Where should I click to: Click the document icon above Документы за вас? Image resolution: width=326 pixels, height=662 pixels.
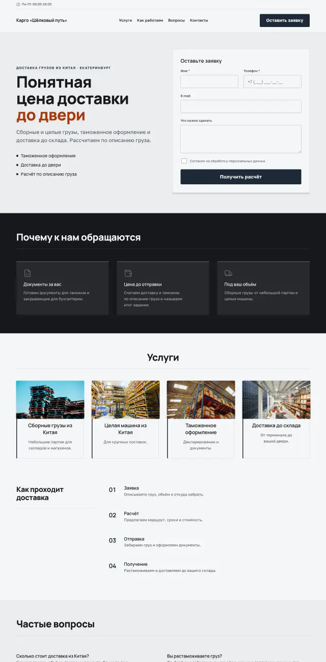[28, 273]
